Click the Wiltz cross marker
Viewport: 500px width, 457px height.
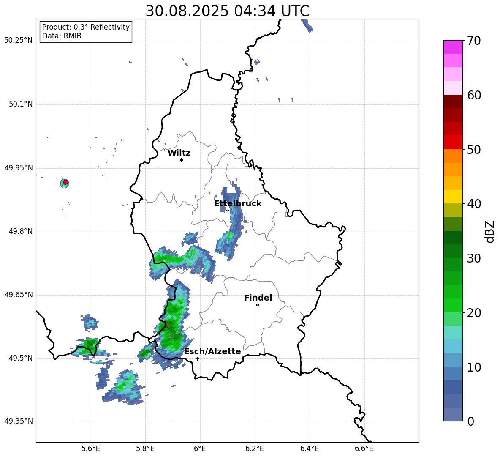pyautogui.click(x=181, y=160)
